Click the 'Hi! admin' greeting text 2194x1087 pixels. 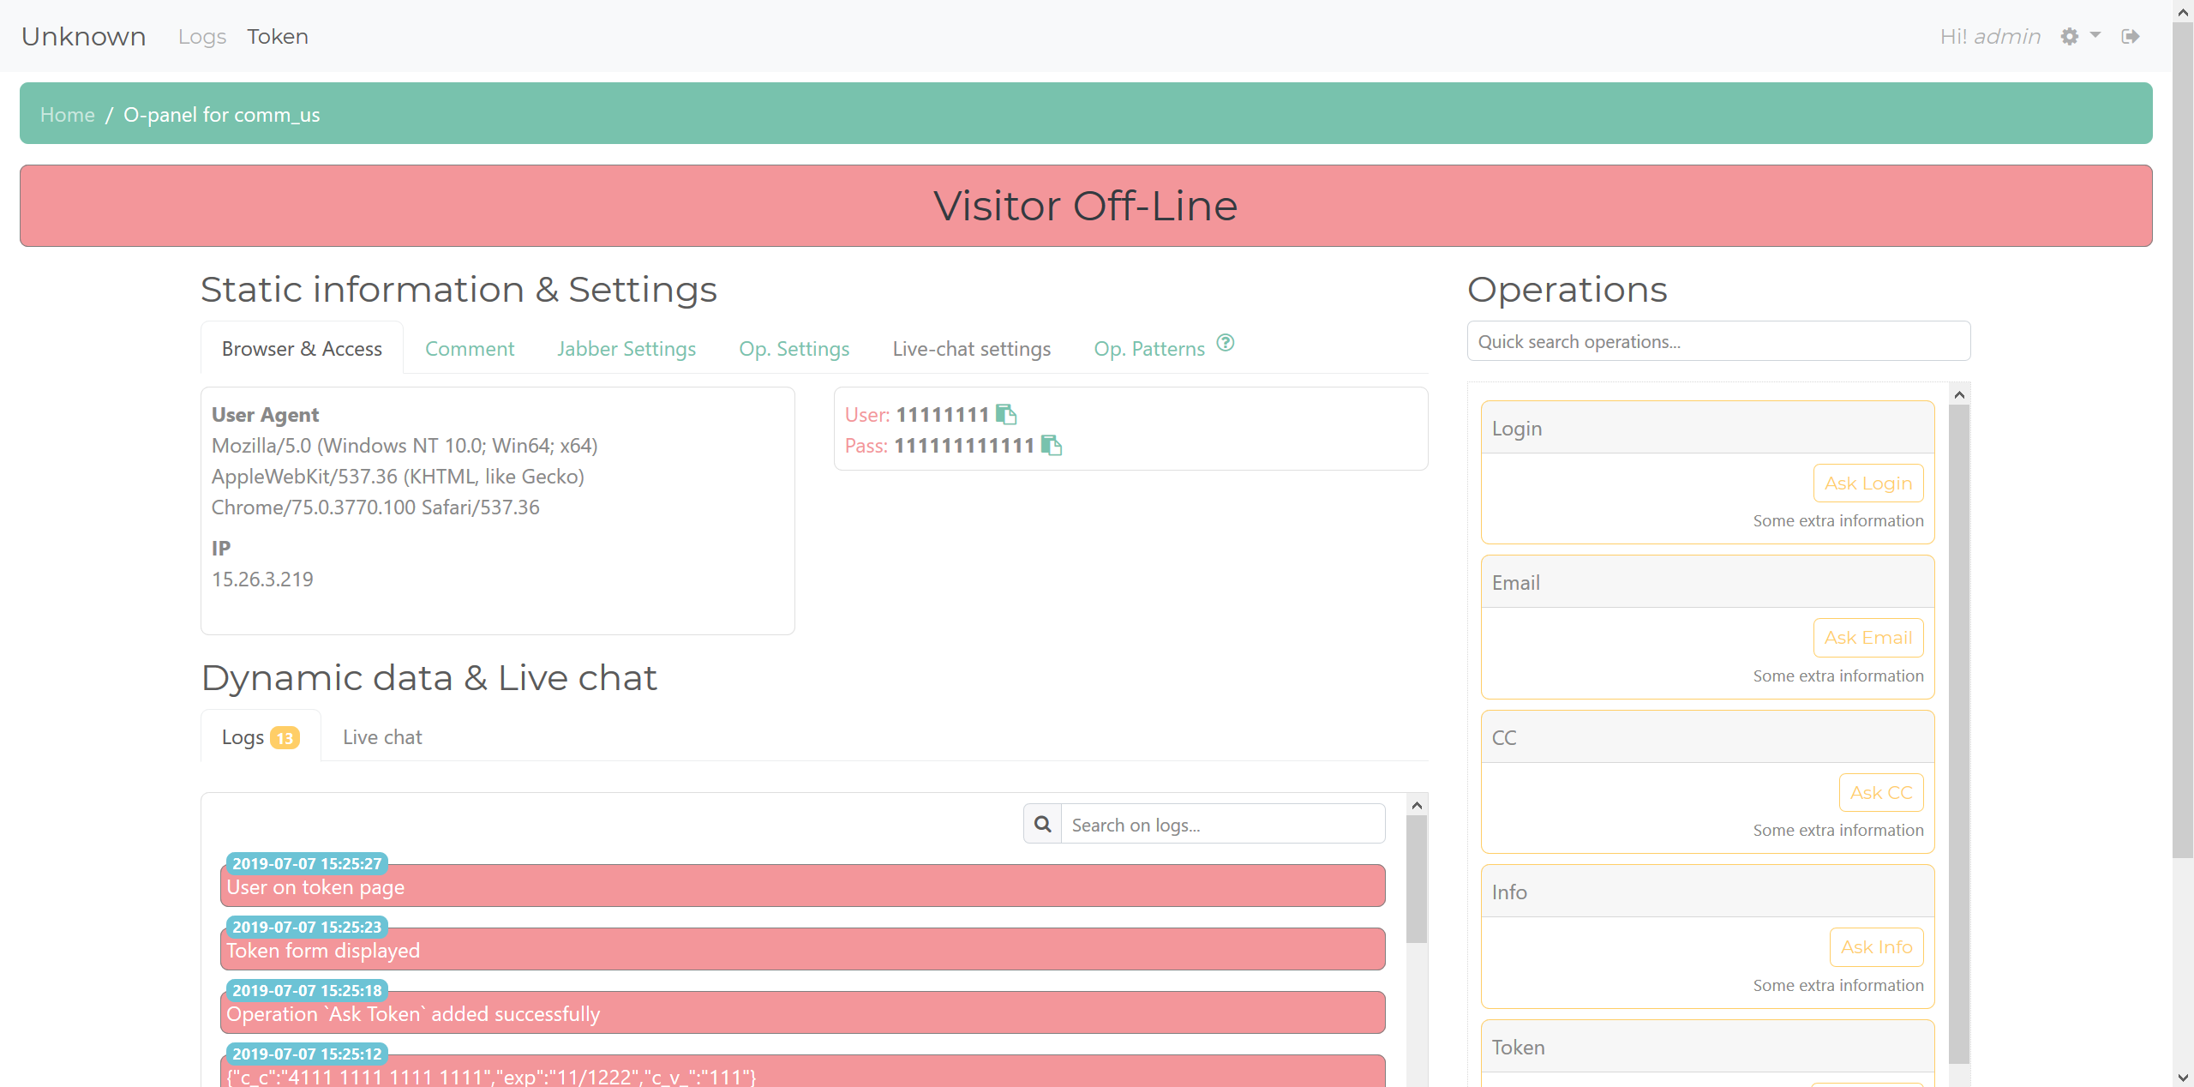click(1990, 37)
